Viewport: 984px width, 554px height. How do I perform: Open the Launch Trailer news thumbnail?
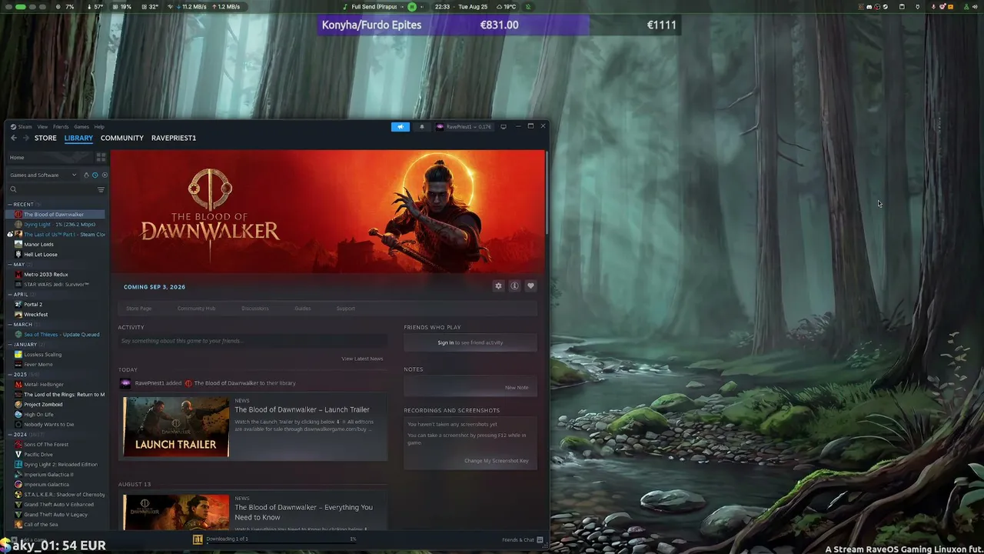(176, 427)
